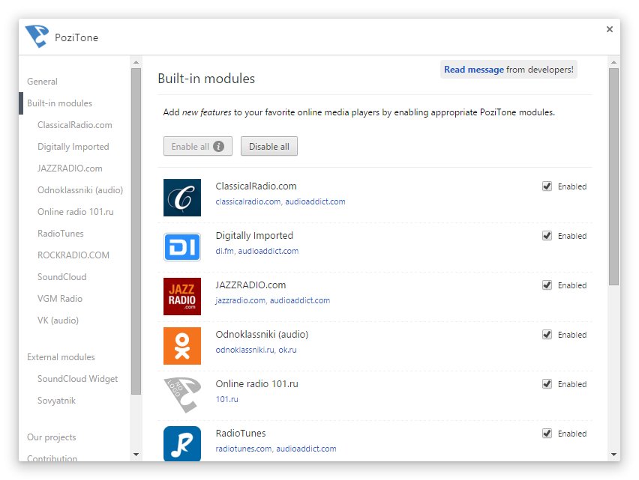The width and height of the screenshot is (639, 480).
Task: Close the PoziTone options dialog
Action: 609,29
